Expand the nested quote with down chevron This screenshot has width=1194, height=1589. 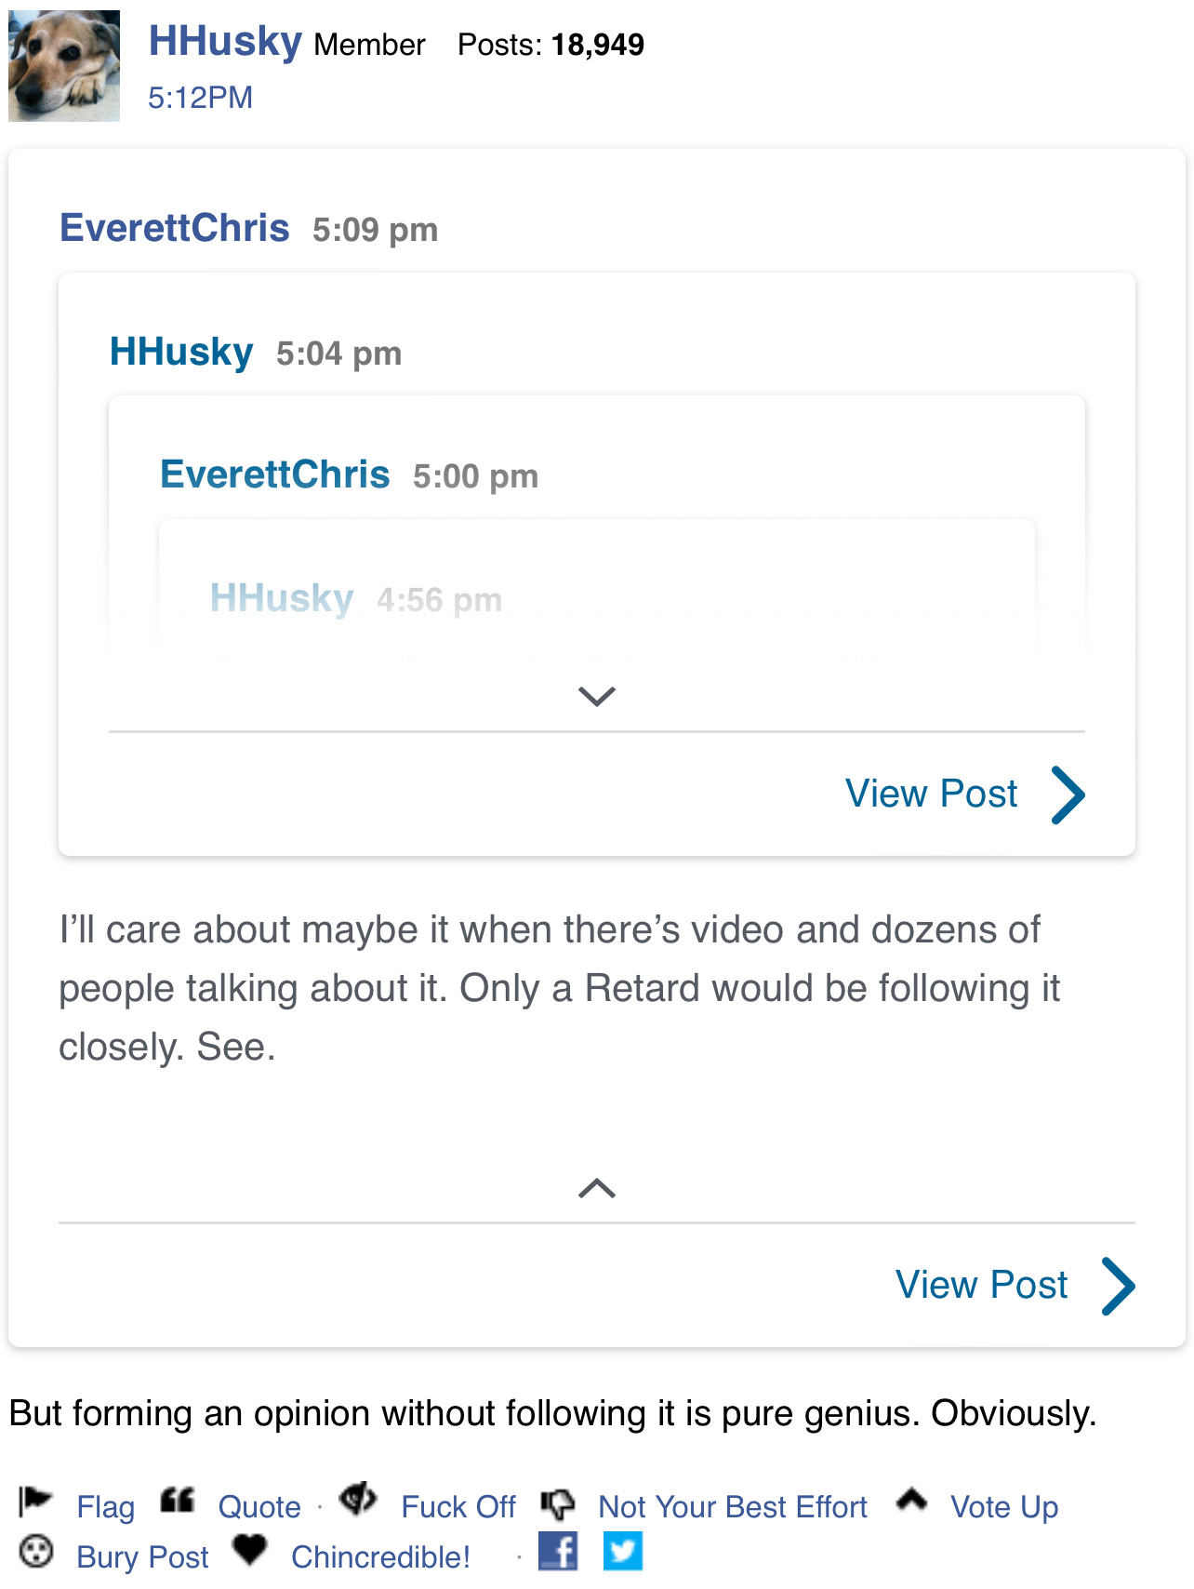coord(596,696)
